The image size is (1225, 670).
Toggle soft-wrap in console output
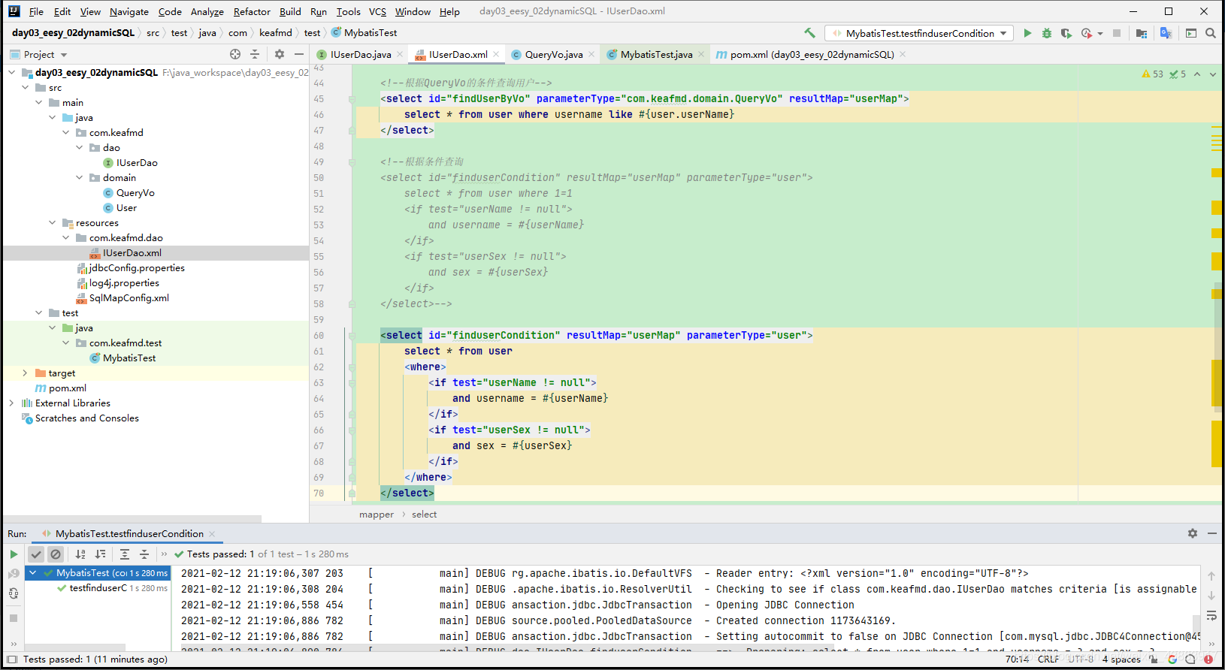pos(1211,616)
